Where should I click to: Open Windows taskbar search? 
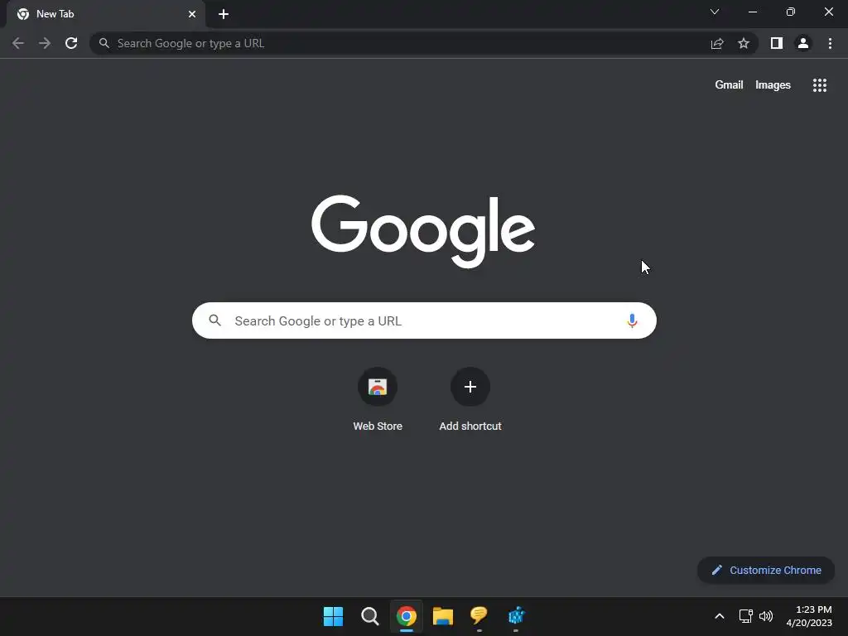pyautogui.click(x=370, y=616)
